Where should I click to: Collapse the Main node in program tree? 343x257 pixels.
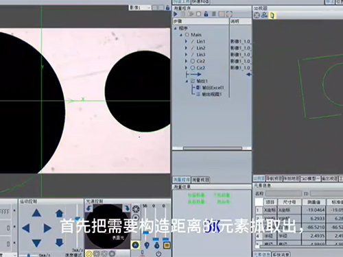[181, 35]
